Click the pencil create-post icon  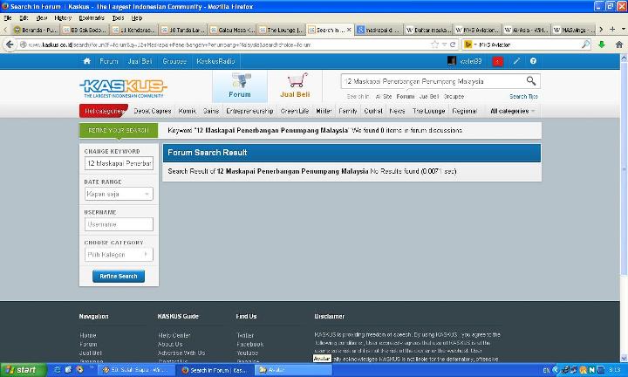pos(516,61)
